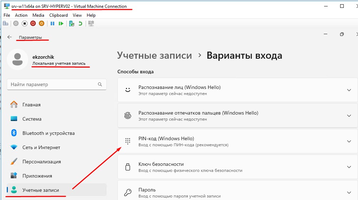This screenshot has height=200, width=358.
Task: Expand PIN-код (Windows Hello) section
Action: [x=349, y=141]
